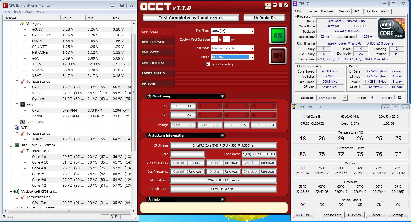Select the CPU : LINPACK tab in OCCT
This screenshot has width=411, height=222.
point(158,42)
